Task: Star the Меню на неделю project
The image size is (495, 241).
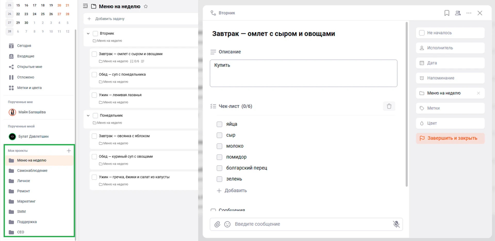Action: [x=146, y=6]
